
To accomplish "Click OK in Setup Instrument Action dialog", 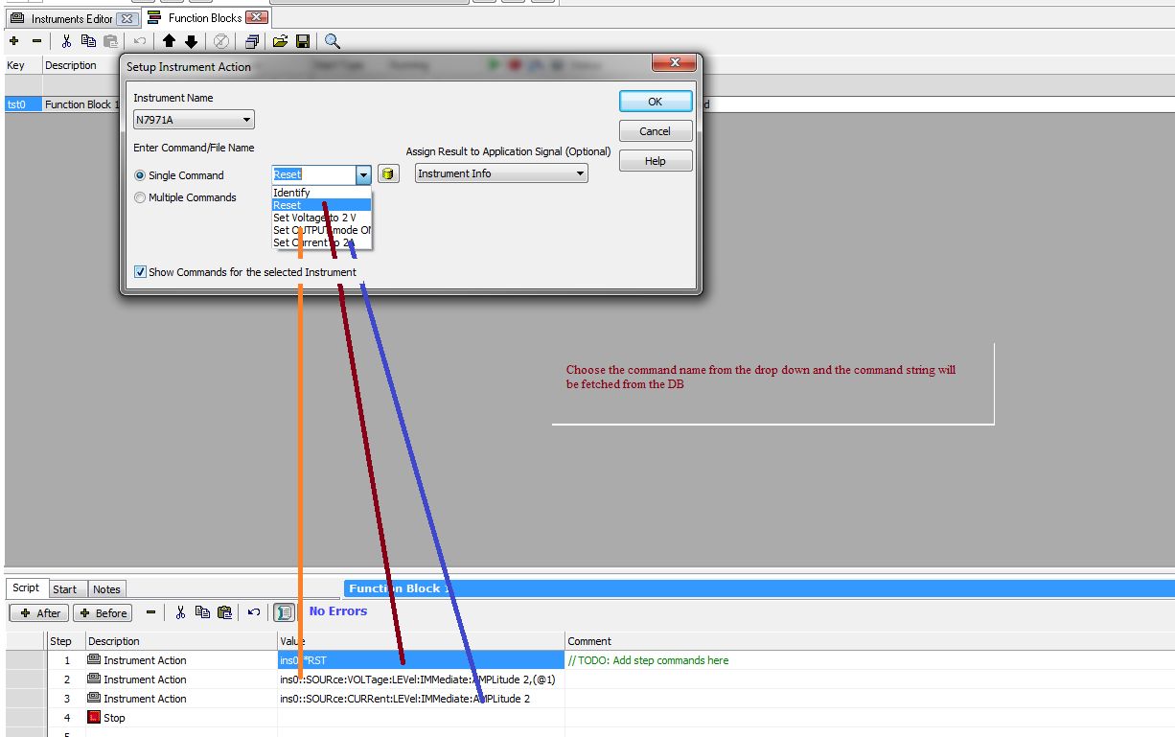I will coord(655,102).
